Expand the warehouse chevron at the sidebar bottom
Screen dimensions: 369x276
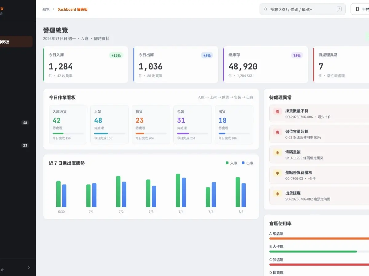(x=29, y=267)
